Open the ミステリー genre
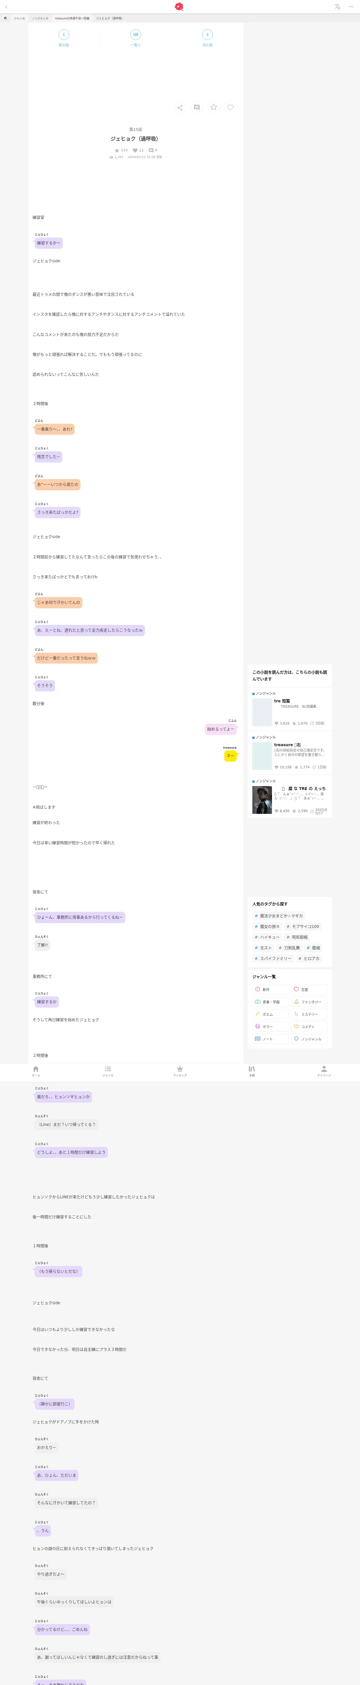 tap(309, 1015)
